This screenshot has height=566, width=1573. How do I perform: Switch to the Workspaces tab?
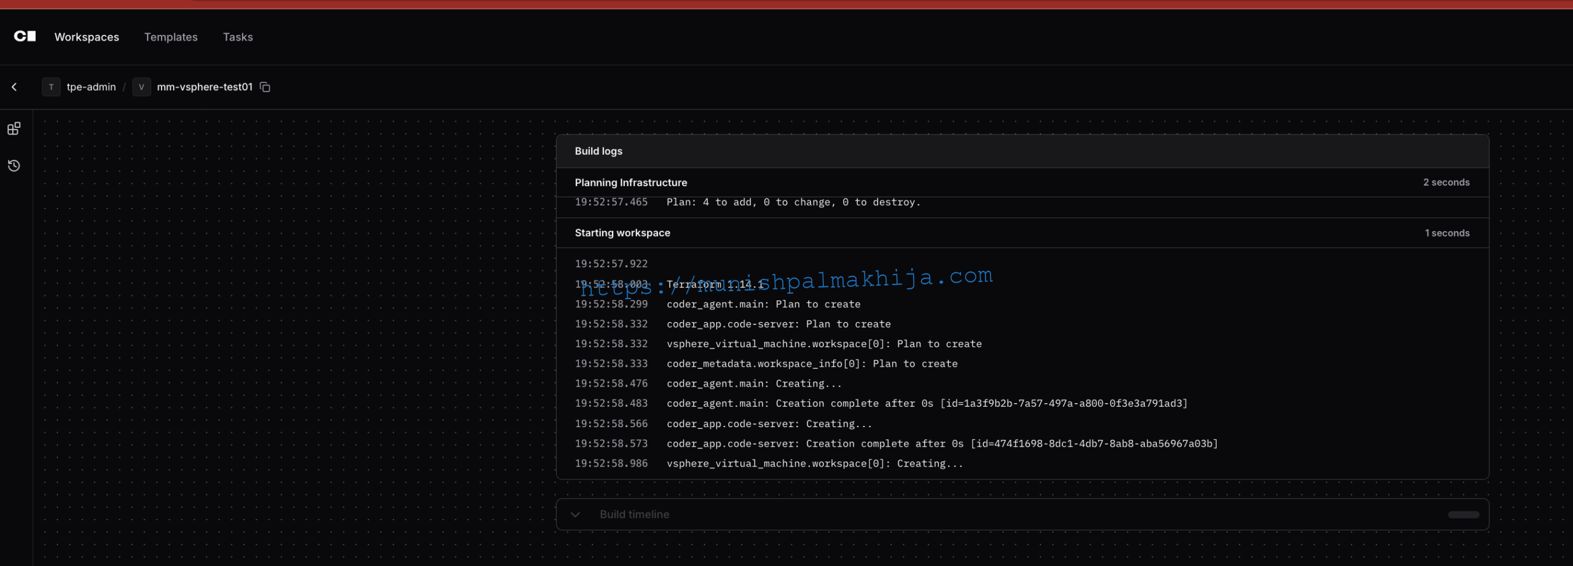87,37
